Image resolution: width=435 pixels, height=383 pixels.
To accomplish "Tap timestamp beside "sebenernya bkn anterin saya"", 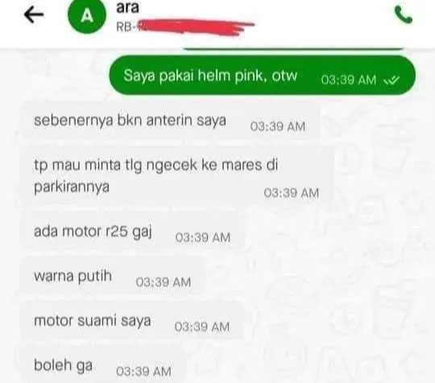I will (x=278, y=126).
